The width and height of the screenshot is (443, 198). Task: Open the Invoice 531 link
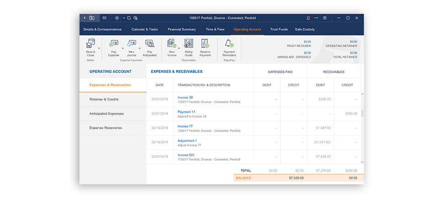click(186, 155)
